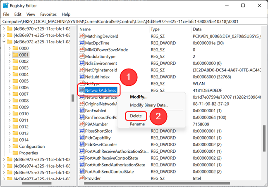
Task: Click the registry path address bar
Action: 134,21
